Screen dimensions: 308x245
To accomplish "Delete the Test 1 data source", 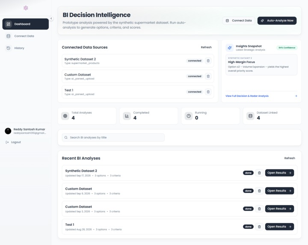I will click(208, 92).
